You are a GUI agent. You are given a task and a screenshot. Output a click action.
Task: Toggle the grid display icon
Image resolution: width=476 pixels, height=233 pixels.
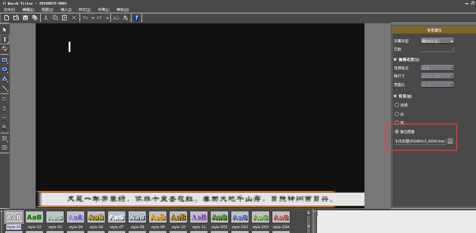pyautogui.click(x=5, y=138)
